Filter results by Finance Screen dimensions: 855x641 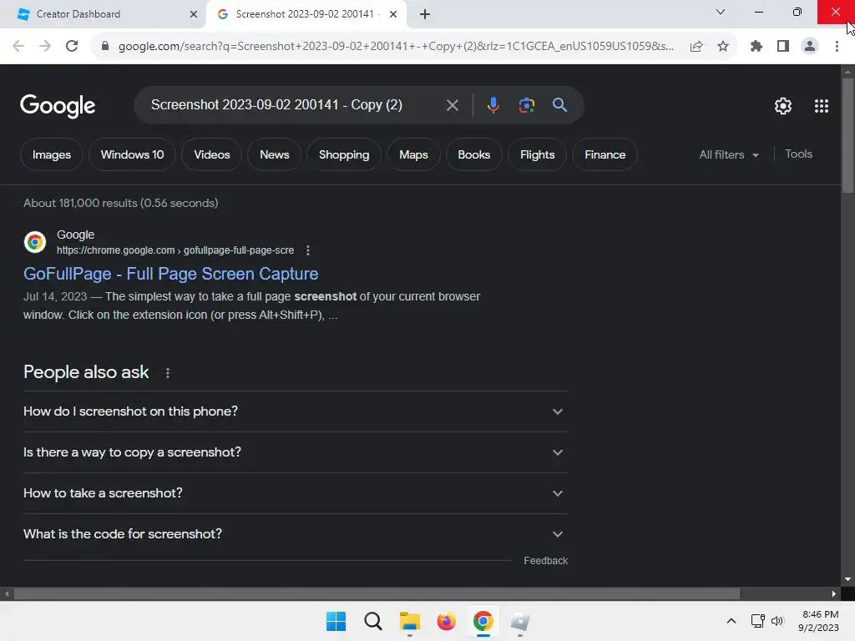point(605,154)
